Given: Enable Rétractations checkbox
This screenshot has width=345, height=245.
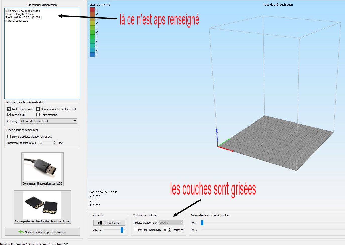Looking at the screenshot, I should coord(38,115).
